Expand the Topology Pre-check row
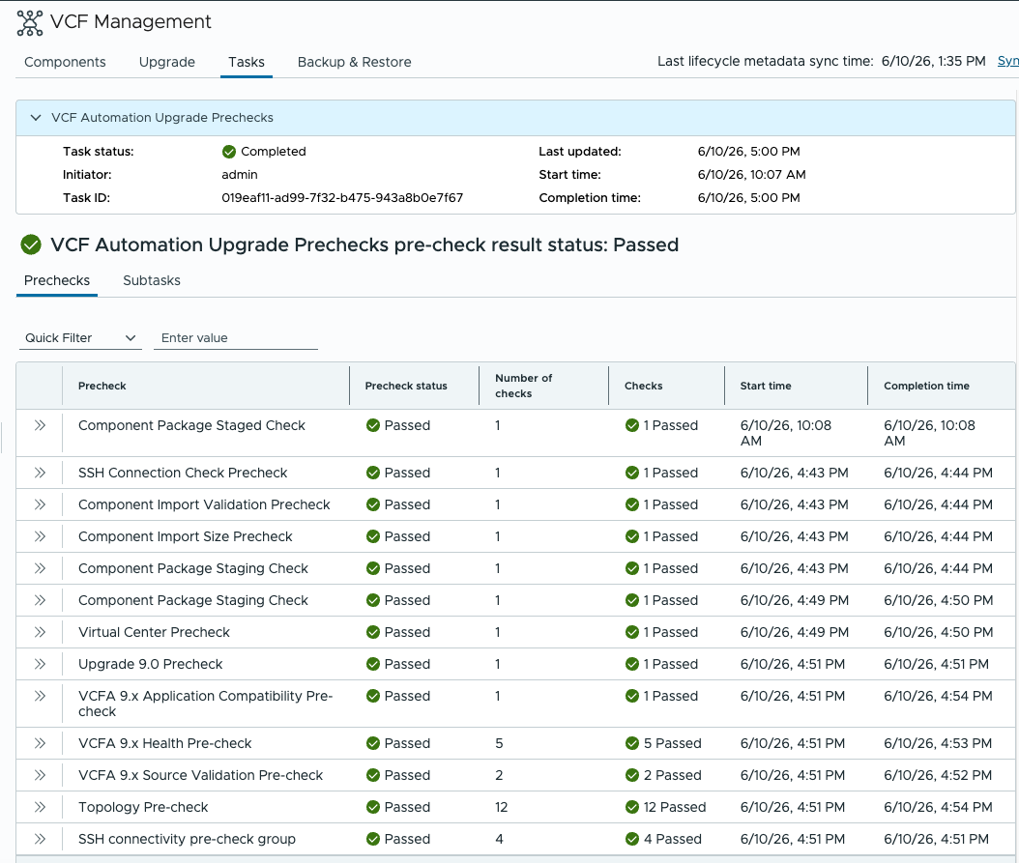 (x=40, y=806)
